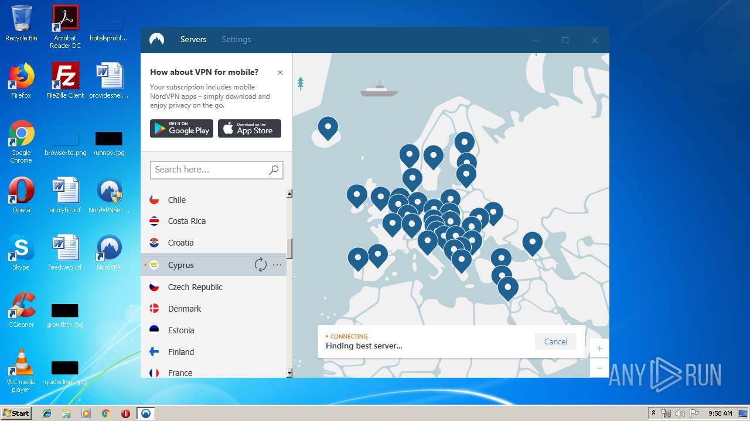
Task: Click the taskbar clock showing 9:58 AM
Action: (720, 413)
